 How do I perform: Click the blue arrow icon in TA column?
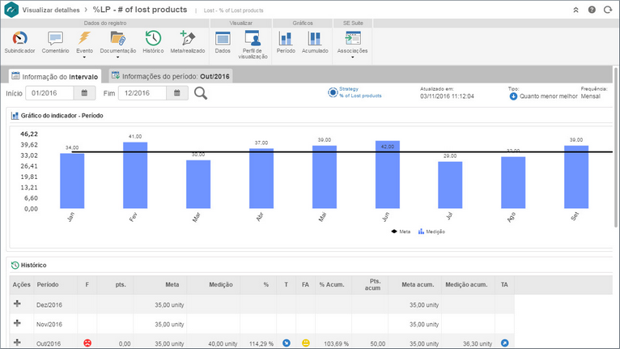[x=504, y=343]
